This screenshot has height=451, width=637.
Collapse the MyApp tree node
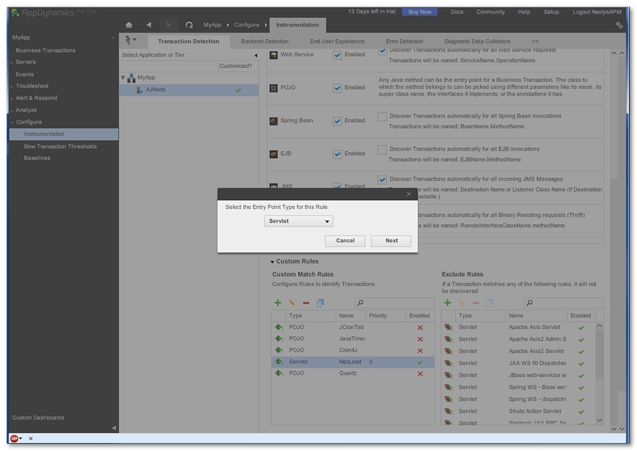pos(123,78)
